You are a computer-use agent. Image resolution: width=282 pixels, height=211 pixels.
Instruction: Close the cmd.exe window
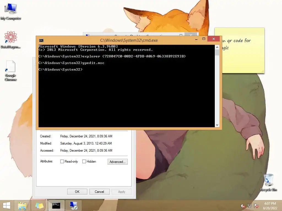214,39
